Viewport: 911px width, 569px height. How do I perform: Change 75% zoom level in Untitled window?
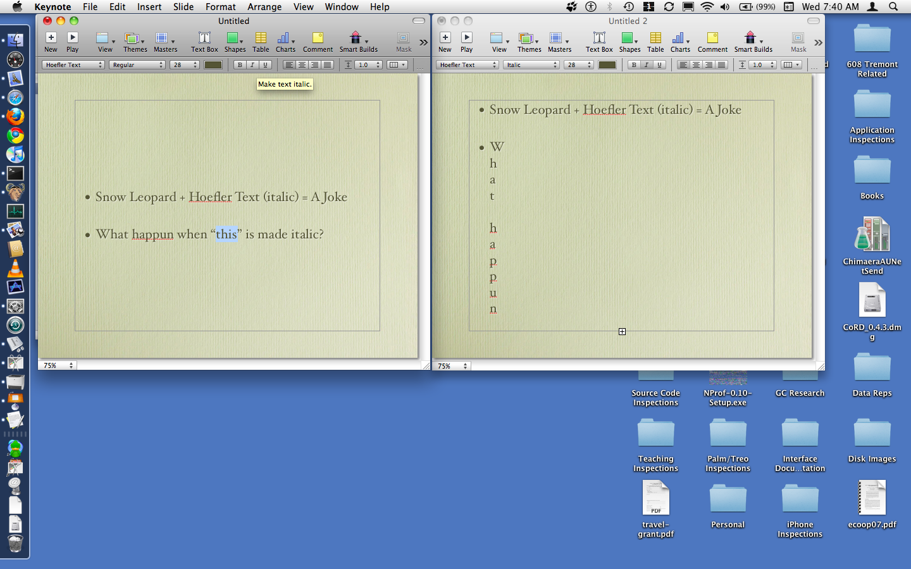[58, 365]
